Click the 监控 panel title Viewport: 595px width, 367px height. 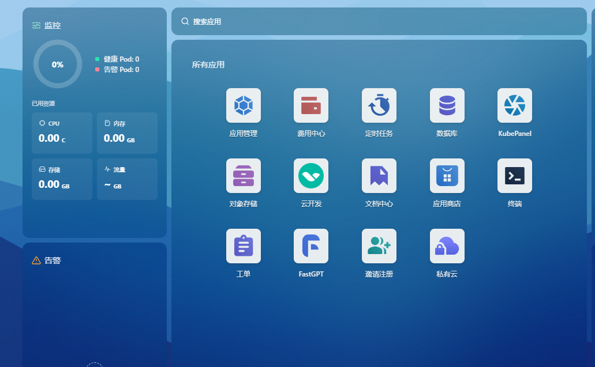(x=53, y=25)
